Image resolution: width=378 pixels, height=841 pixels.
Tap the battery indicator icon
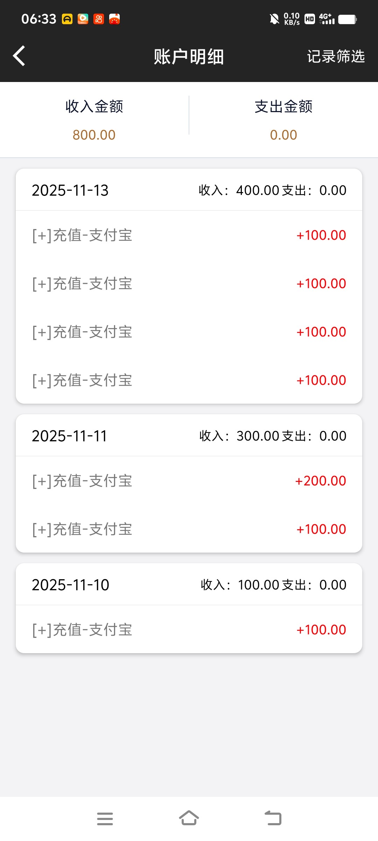[347, 19]
